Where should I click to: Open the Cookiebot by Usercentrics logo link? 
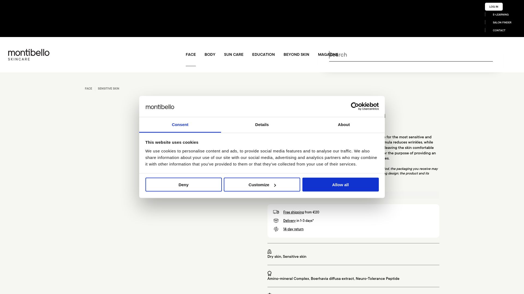coord(365,106)
